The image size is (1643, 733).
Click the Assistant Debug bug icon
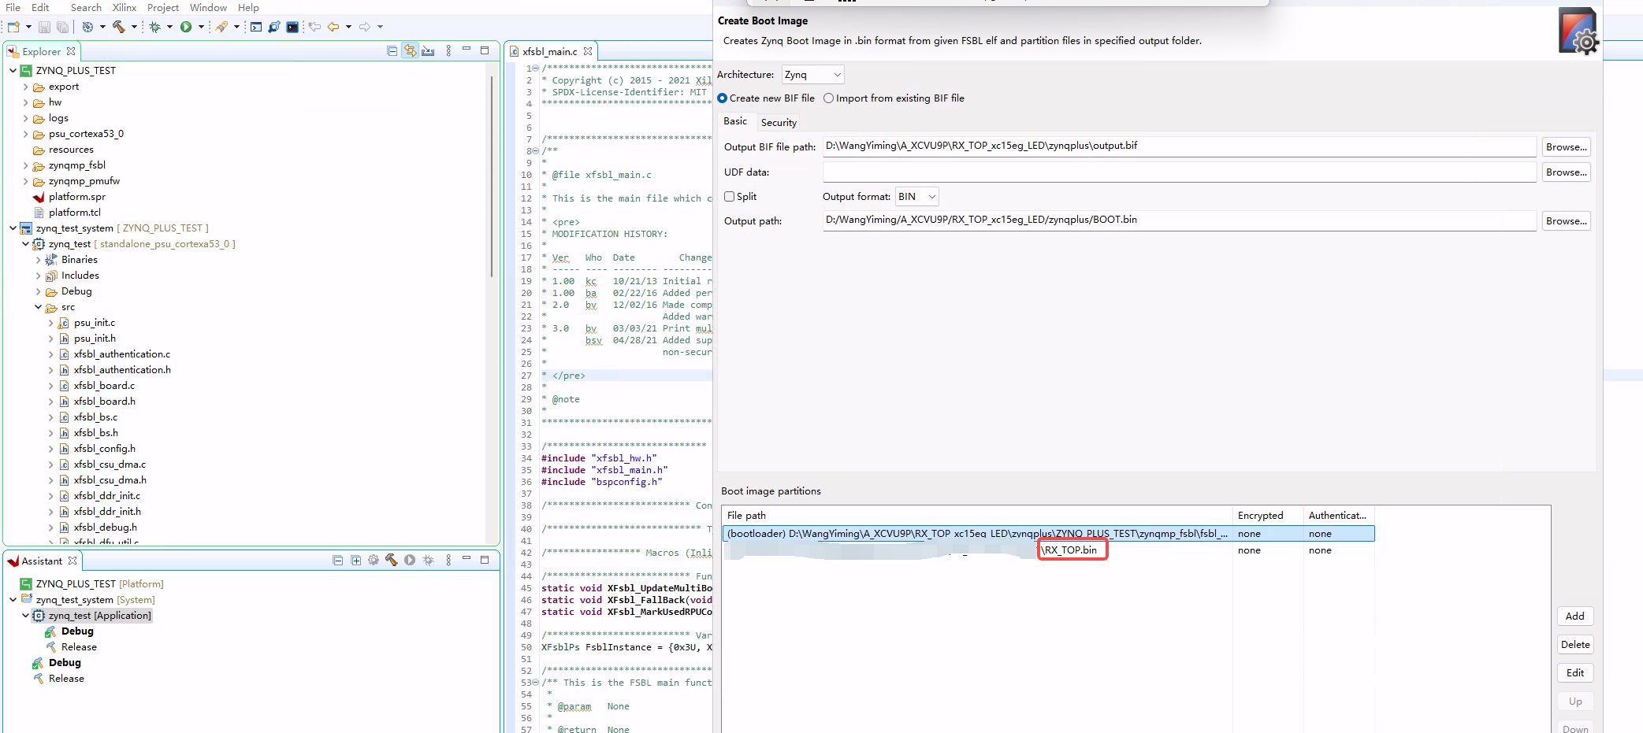428,561
